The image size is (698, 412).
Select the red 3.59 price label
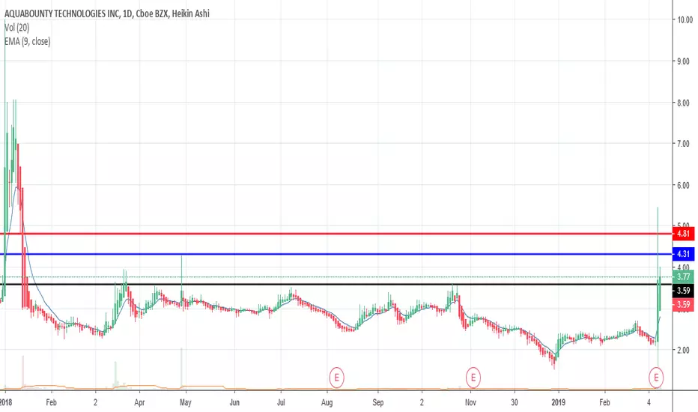(x=683, y=305)
